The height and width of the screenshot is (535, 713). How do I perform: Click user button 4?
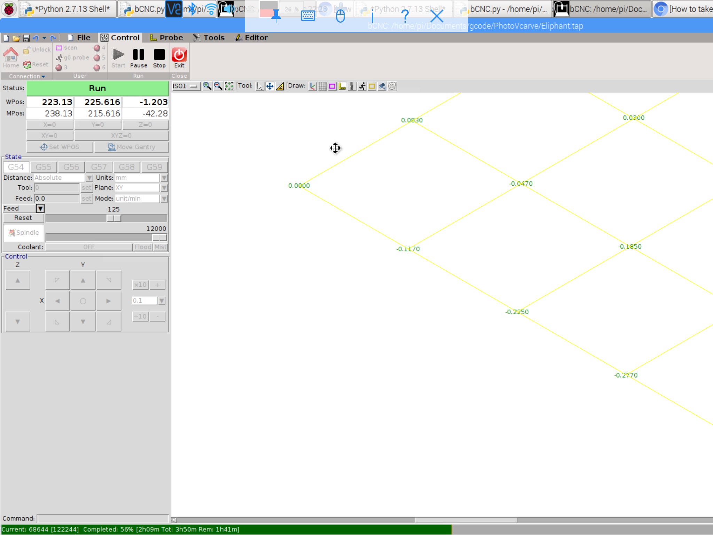[99, 48]
